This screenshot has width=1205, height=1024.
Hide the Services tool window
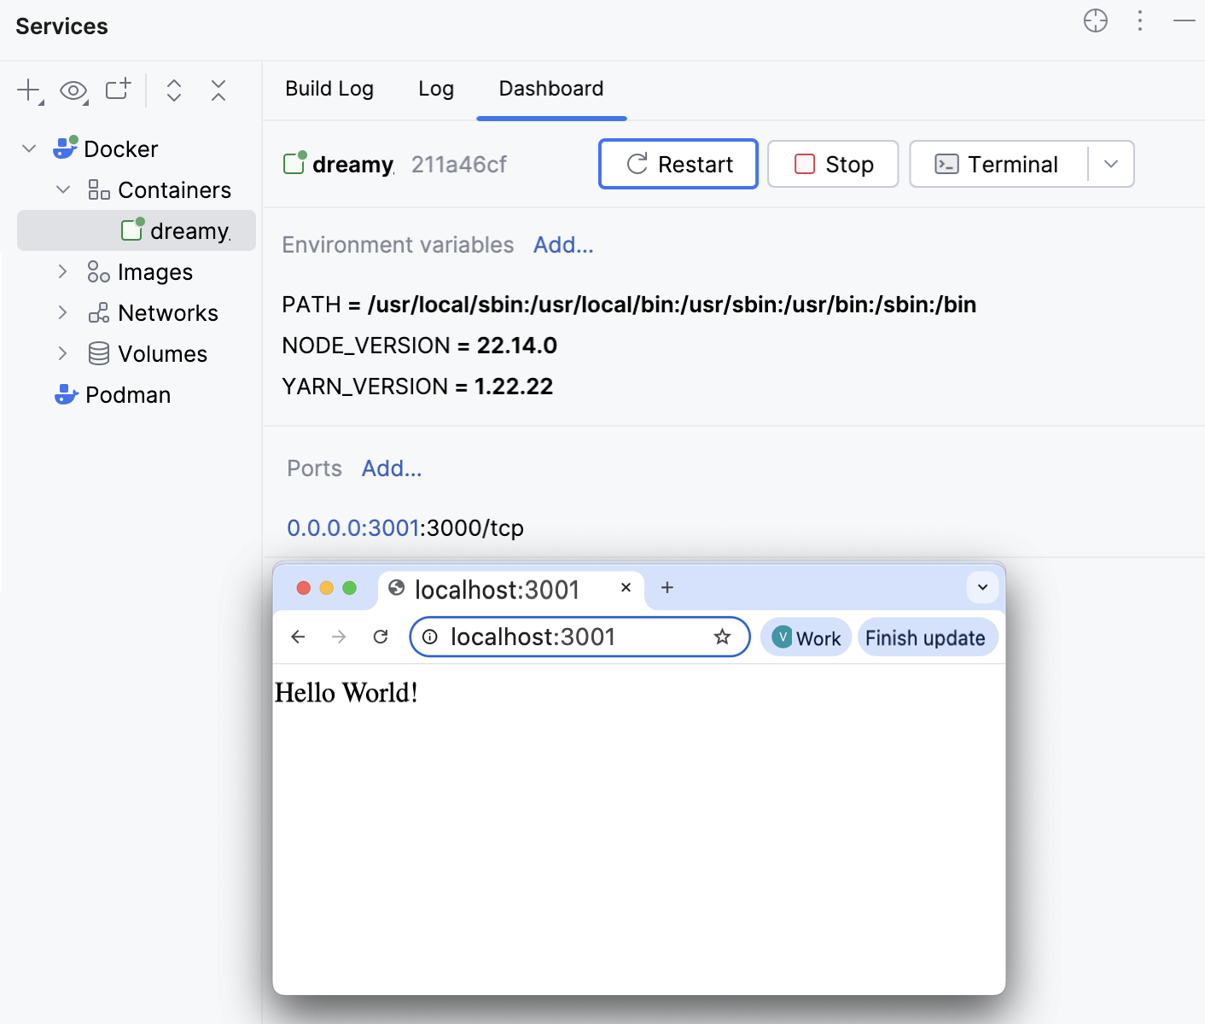1185,20
